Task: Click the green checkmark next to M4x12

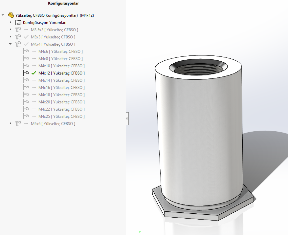Action: (33, 73)
